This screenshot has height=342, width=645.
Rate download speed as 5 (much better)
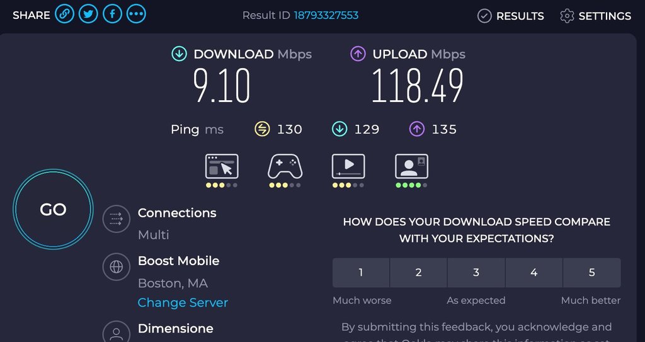pos(591,273)
